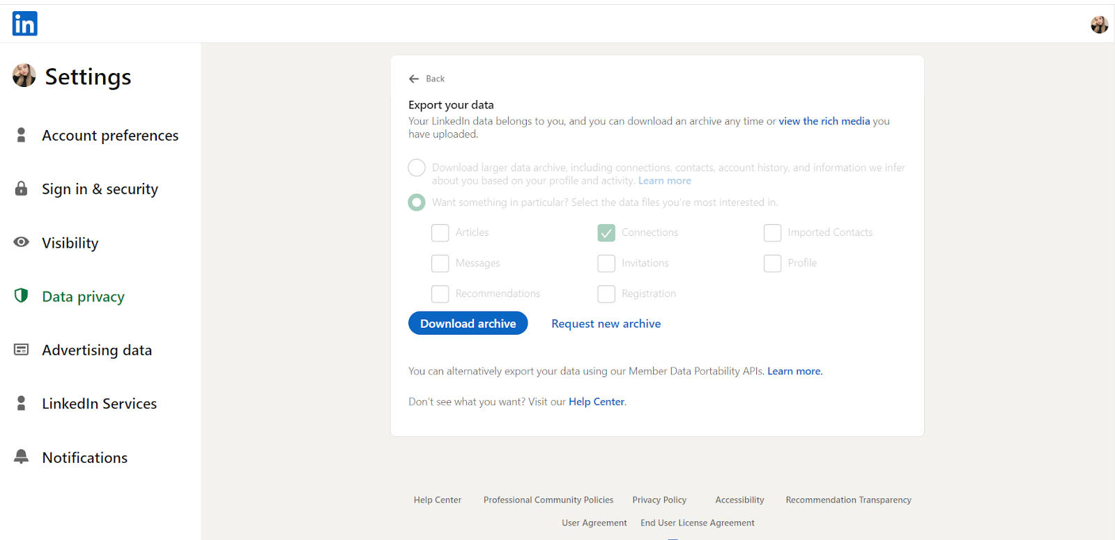Viewport: 1115px width, 540px height.
Task: Open End User License Agreement footer link
Action: pos(698,523)
